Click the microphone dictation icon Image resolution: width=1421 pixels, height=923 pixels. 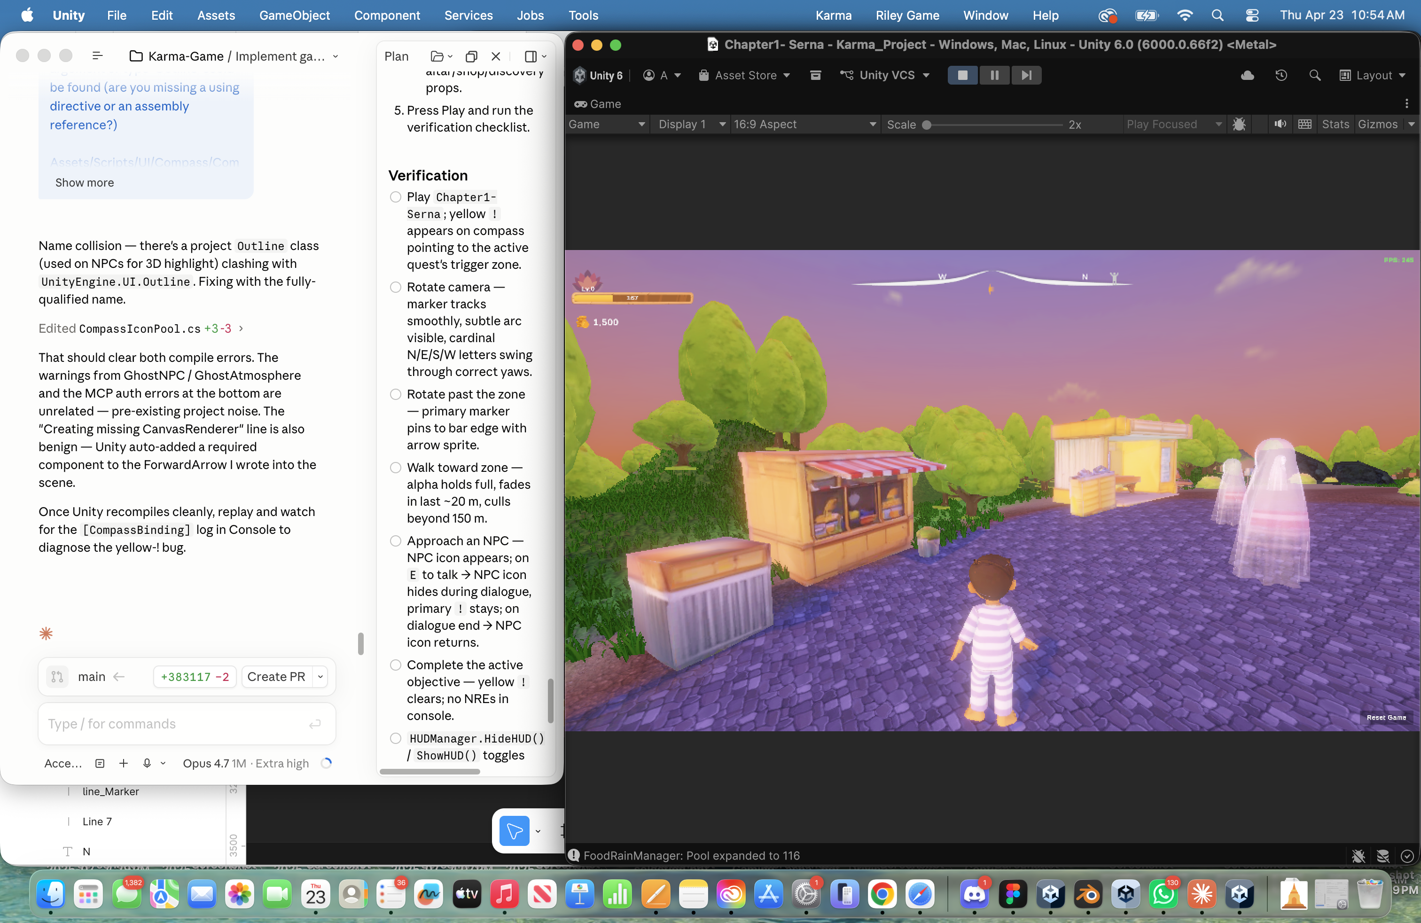[x=147, y=763]
